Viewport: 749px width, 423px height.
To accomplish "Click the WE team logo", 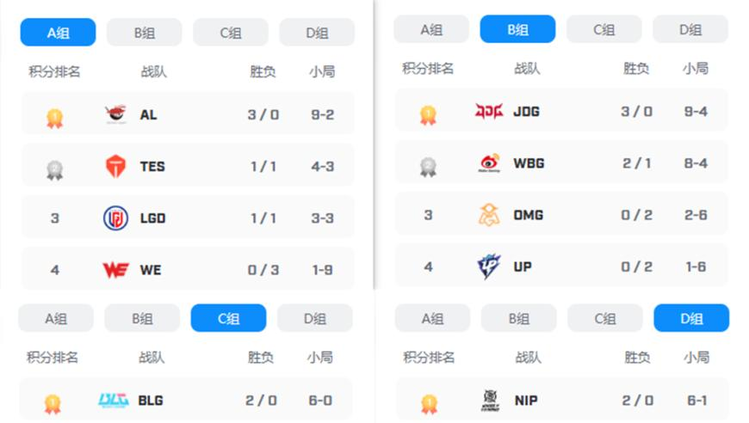I will coord(115,270).
